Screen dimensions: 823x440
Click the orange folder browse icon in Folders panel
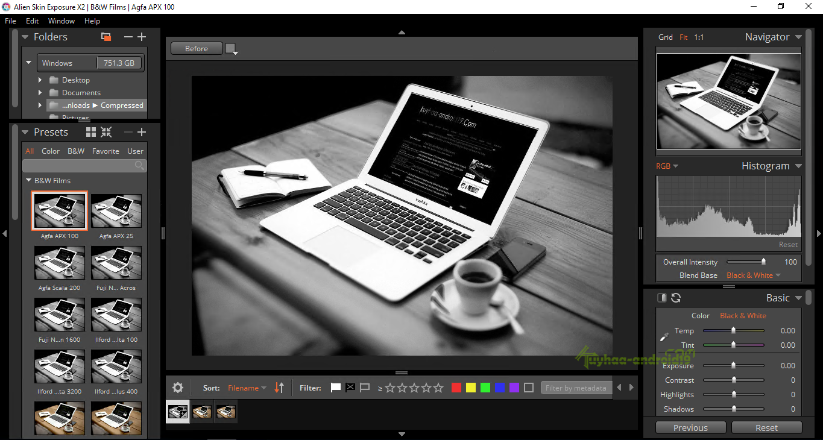(106, 37)
